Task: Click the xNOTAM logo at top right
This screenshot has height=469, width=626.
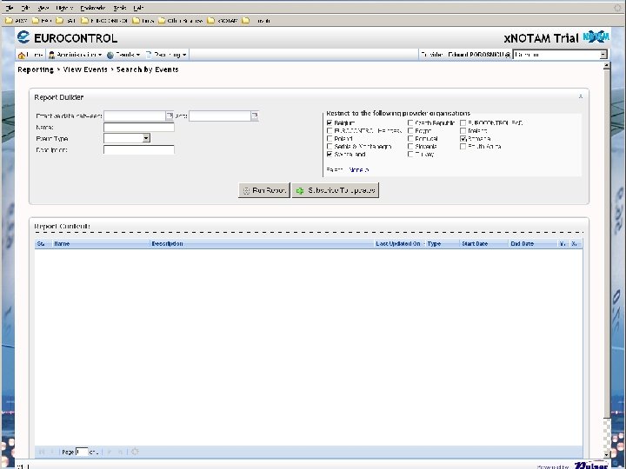Action: pos(596,36)
